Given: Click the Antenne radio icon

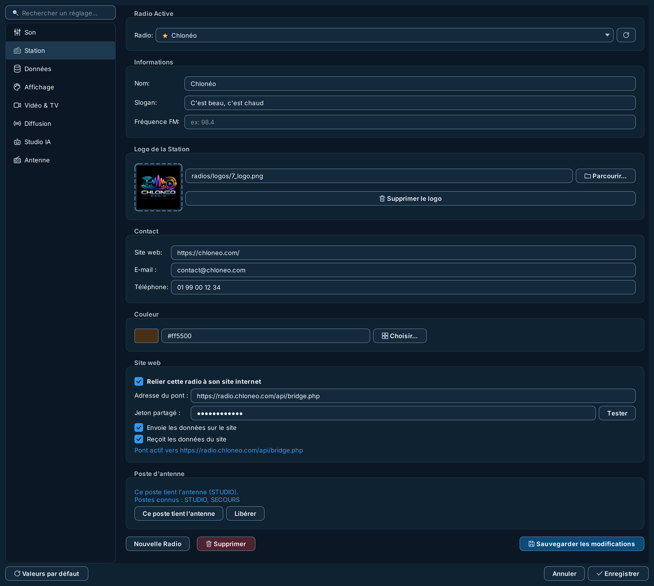Looking at the screenshot, I should (x=17, y=160).
